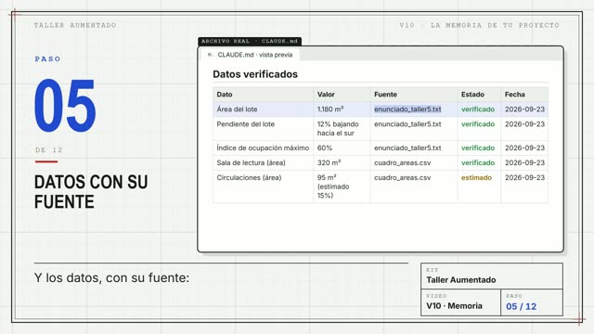Screen dimensions: 594x334
Task: Click the PASO label above the step number
Action: 47,58
